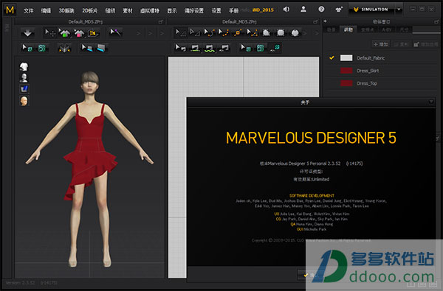Screen dimensions: 443x291
Task: Select Edit Sewing tool in 2D toolbar
Action: click(180, 48)
